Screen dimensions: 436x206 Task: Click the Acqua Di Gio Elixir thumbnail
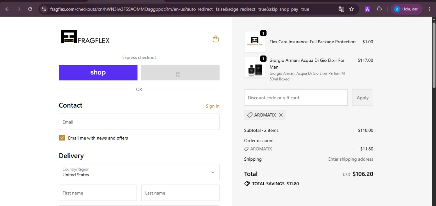coord(255,67)
